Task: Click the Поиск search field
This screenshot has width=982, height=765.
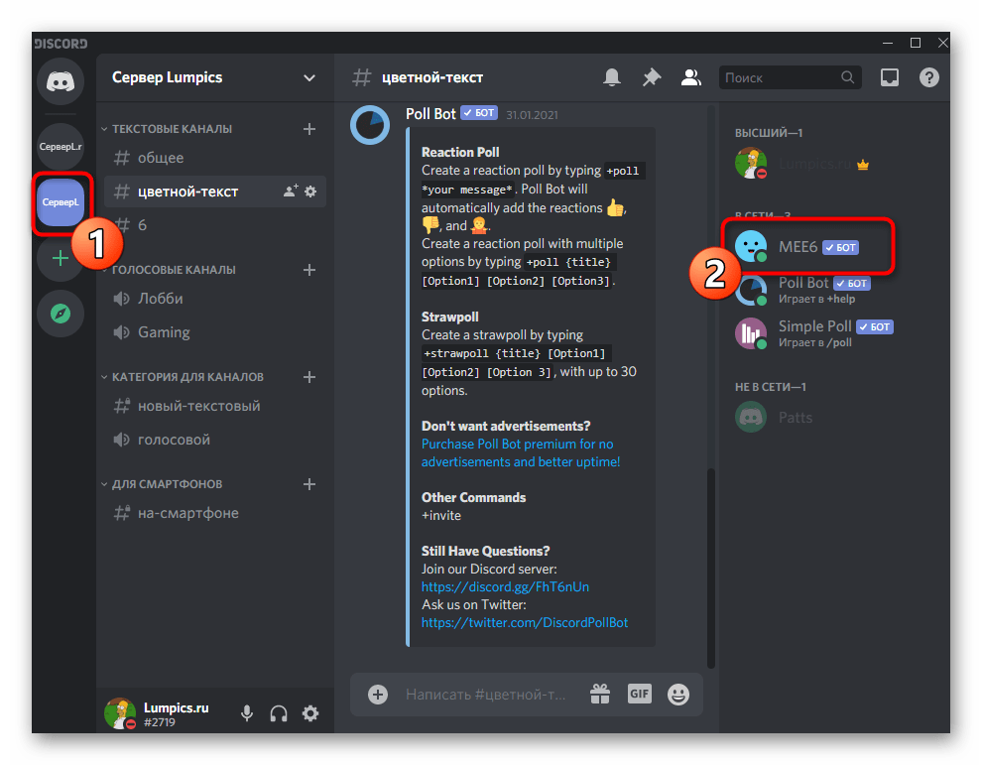Action: (780, 77)
